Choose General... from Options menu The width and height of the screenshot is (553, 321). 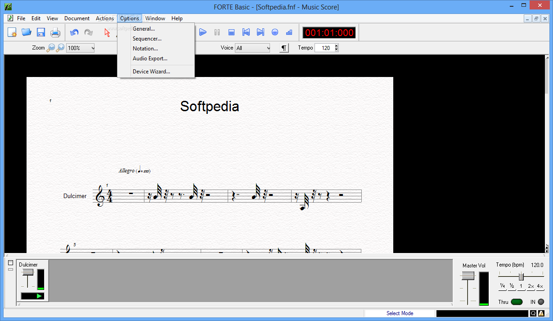(x=156, y=29)
